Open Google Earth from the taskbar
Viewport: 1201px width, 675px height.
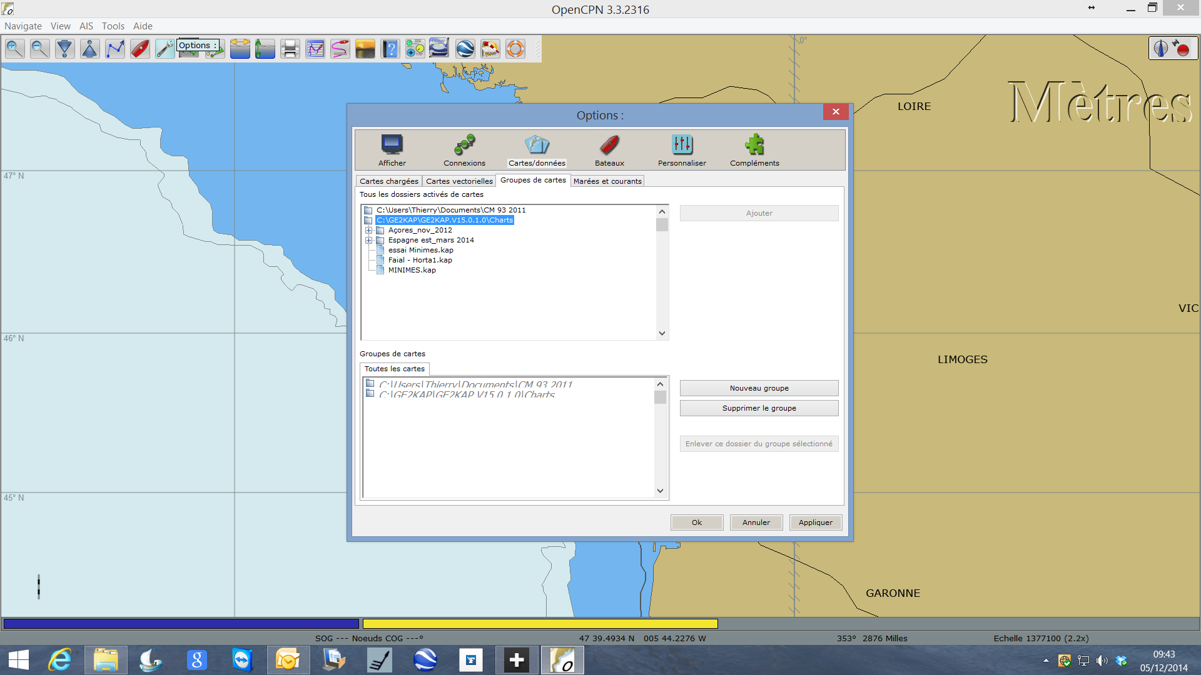pos(425,660)
